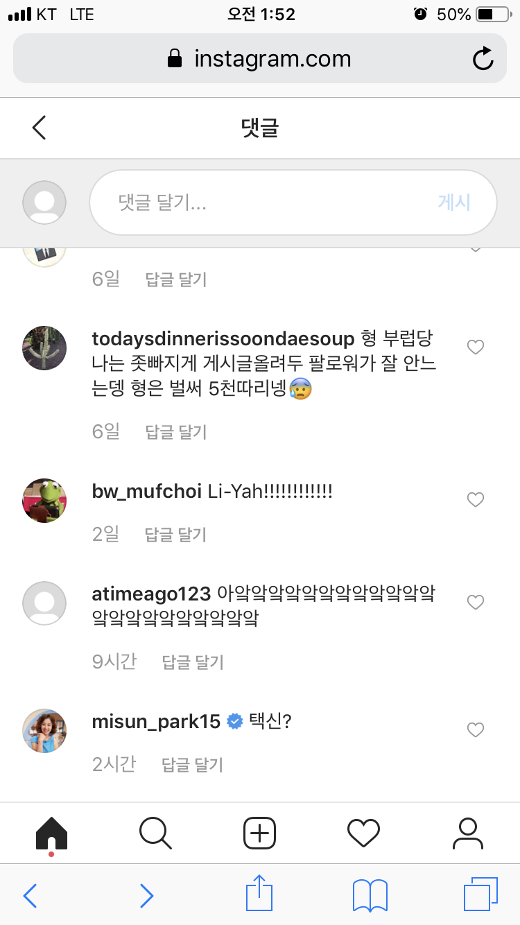
Task: Go back from the 댓글 comments page
Action: coord(40,128)
